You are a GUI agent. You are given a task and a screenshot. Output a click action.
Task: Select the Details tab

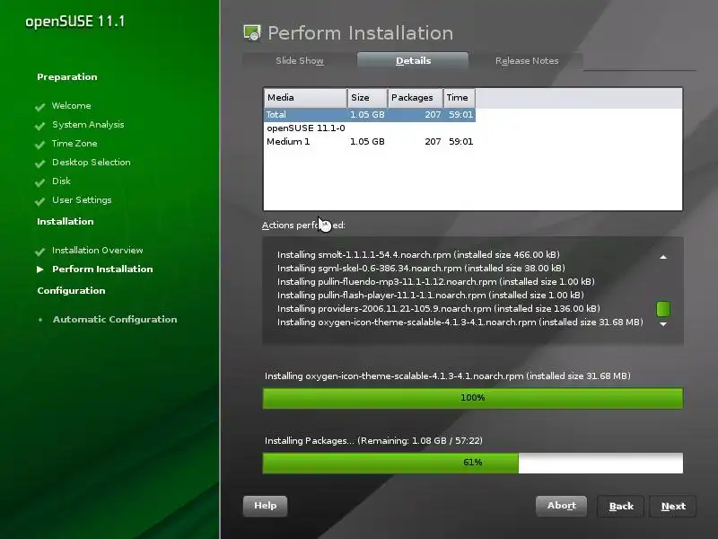413,60
